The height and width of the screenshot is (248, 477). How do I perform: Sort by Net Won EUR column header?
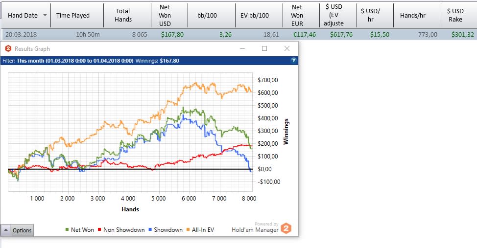[x=301, y=15]
